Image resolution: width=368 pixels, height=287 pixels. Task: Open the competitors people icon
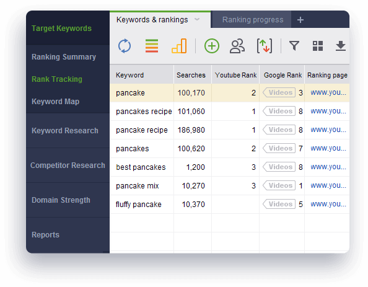pos(237,46)
